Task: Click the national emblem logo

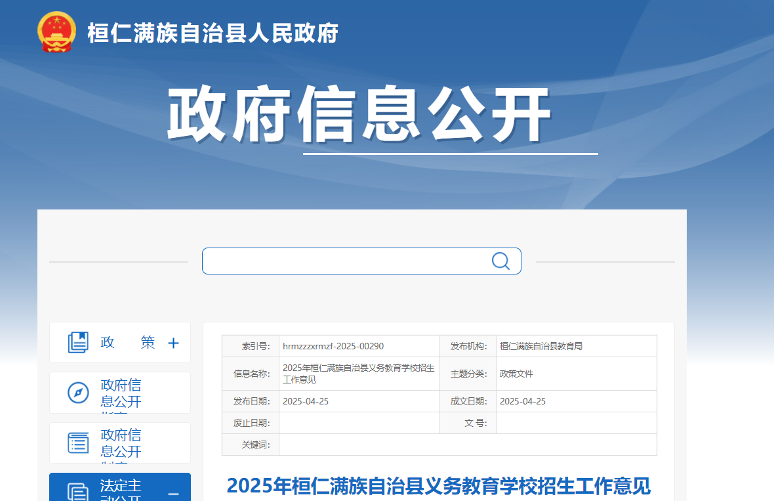Action: click(x=57, y=32)
